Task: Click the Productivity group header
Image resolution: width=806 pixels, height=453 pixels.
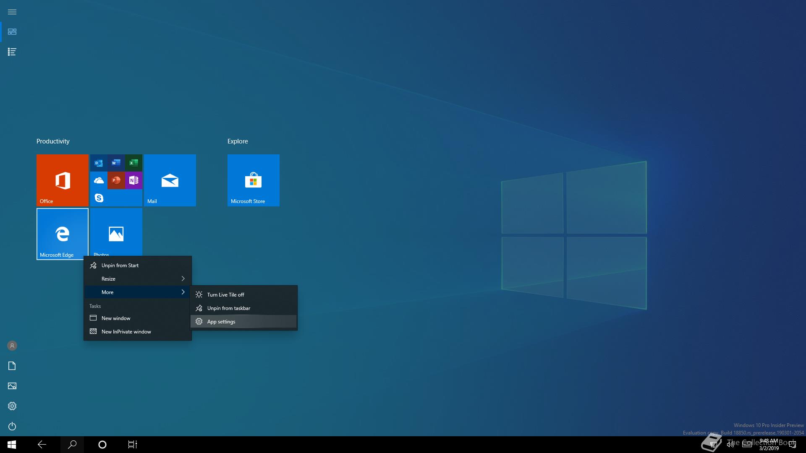Action: tap(53, 141)
